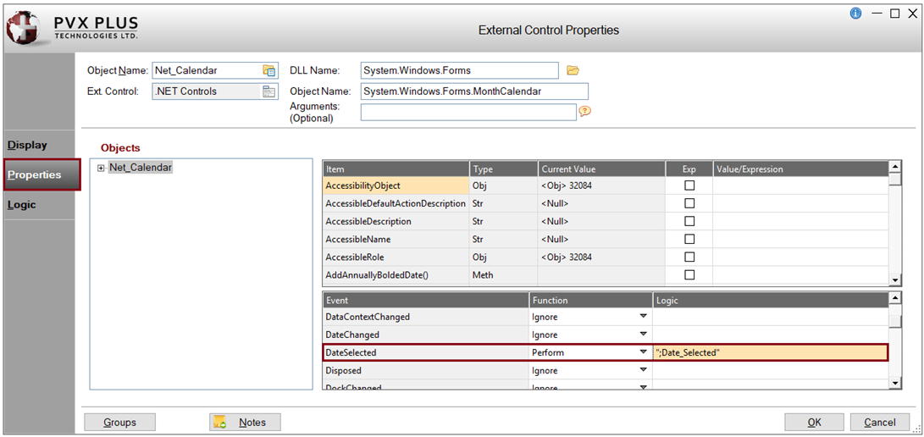This screenshot has height=437, width=924.
Task: Open the DateChanged Function dropdown
Action: (x=643, y=335)
